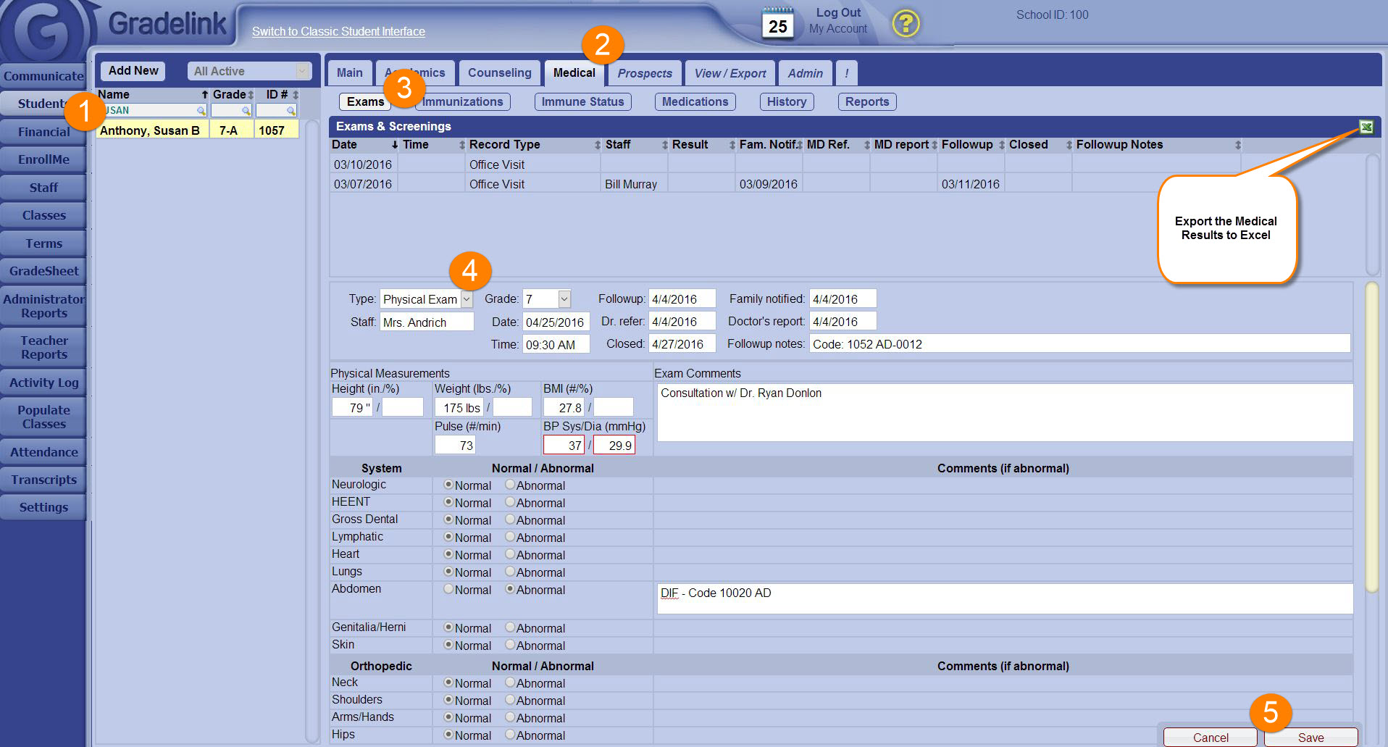
Task: Click the calendar icon showing 25
Action: (x=778, y=24)
